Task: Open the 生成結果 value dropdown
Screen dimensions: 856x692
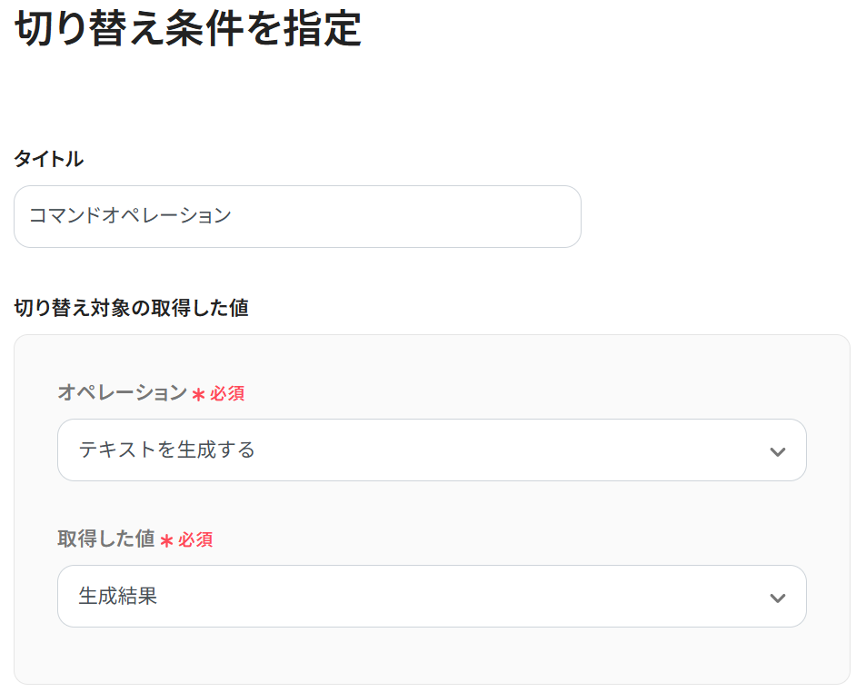Action: click(432, 596)
